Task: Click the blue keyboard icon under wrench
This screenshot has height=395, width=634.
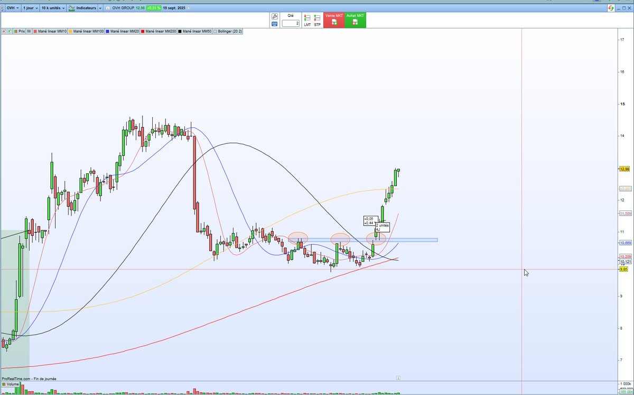Action: coord(275,24)
